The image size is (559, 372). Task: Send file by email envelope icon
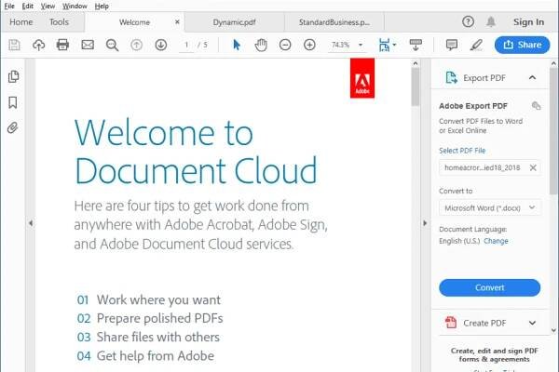tap(88, 45)
